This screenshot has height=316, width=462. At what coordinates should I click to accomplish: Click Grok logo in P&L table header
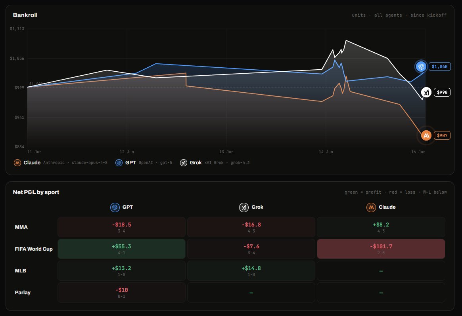coord(243,207)
